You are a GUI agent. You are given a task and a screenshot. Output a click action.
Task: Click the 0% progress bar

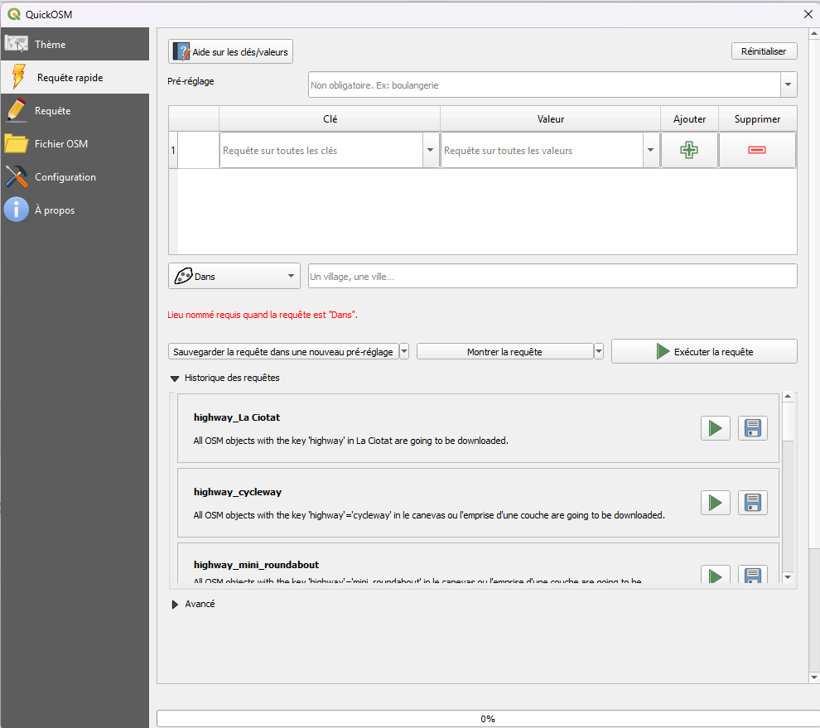(x=488, y=719)
